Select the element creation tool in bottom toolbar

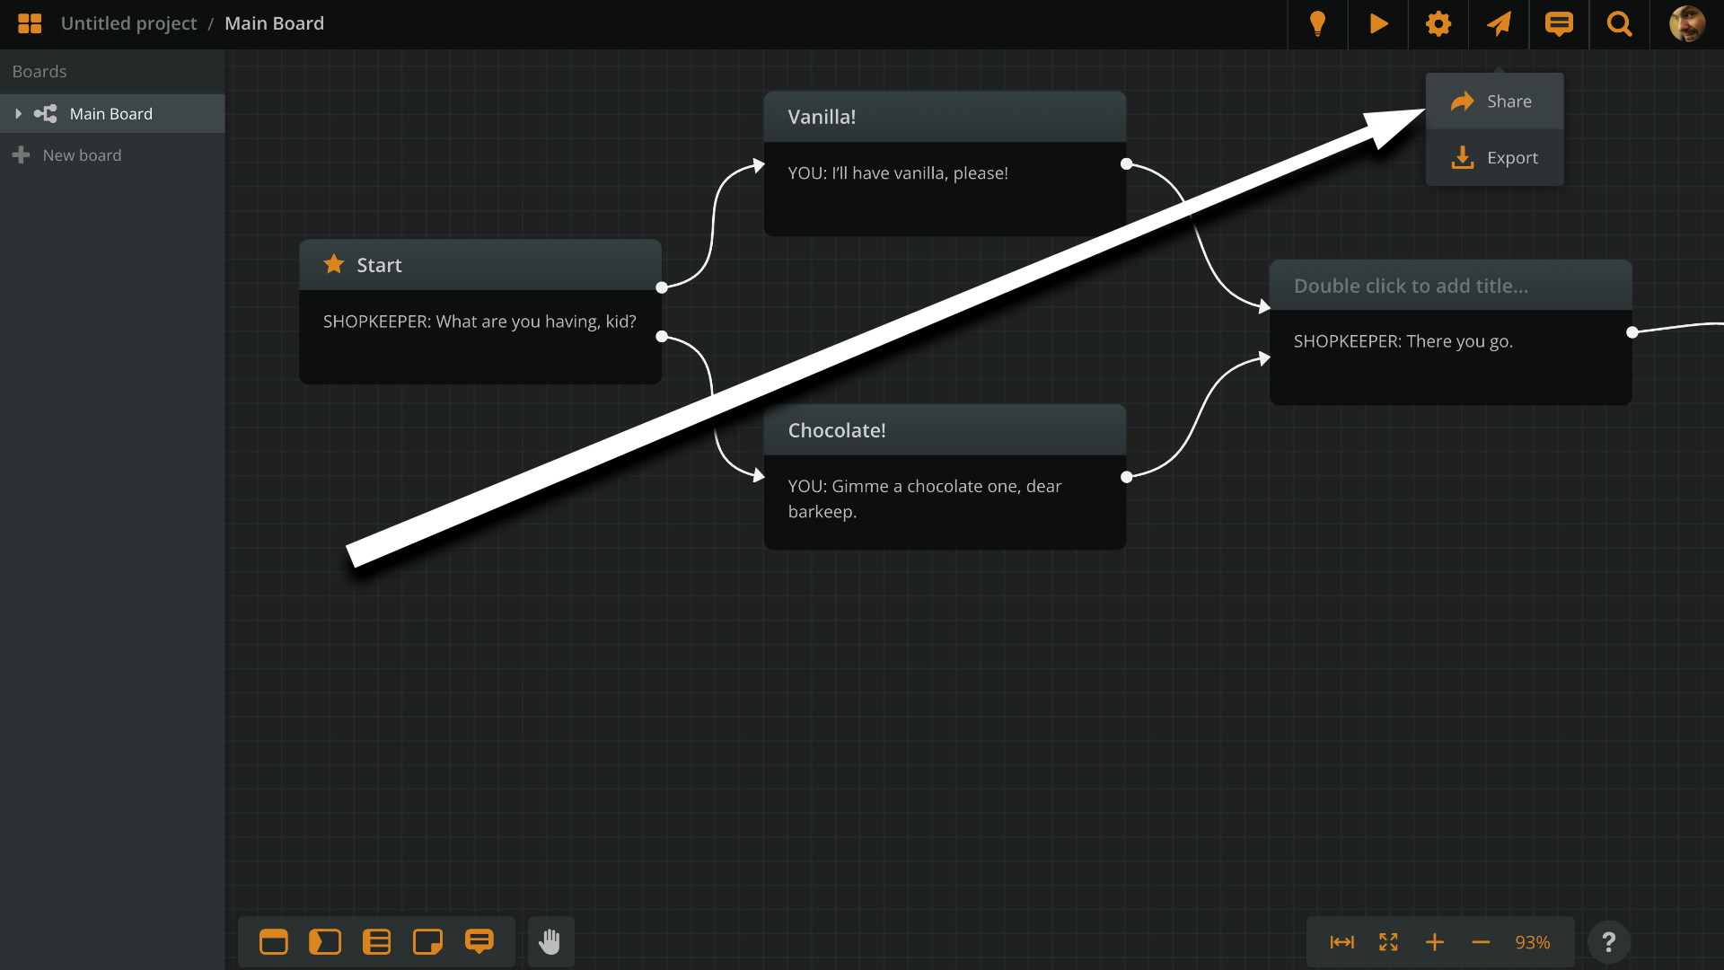pyautogui.click(x=273, y=941)
